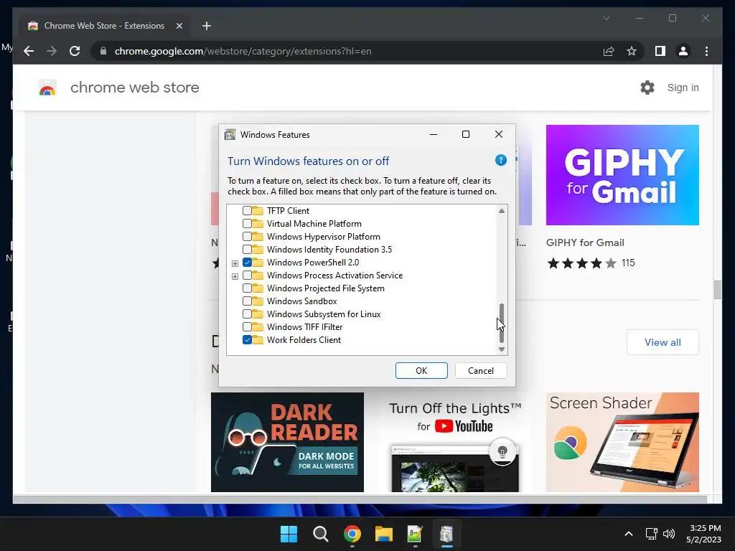The width and height of the screenshot is (735, 551).
Task: Click the taskbar clock and date
Action: [703, 534]
